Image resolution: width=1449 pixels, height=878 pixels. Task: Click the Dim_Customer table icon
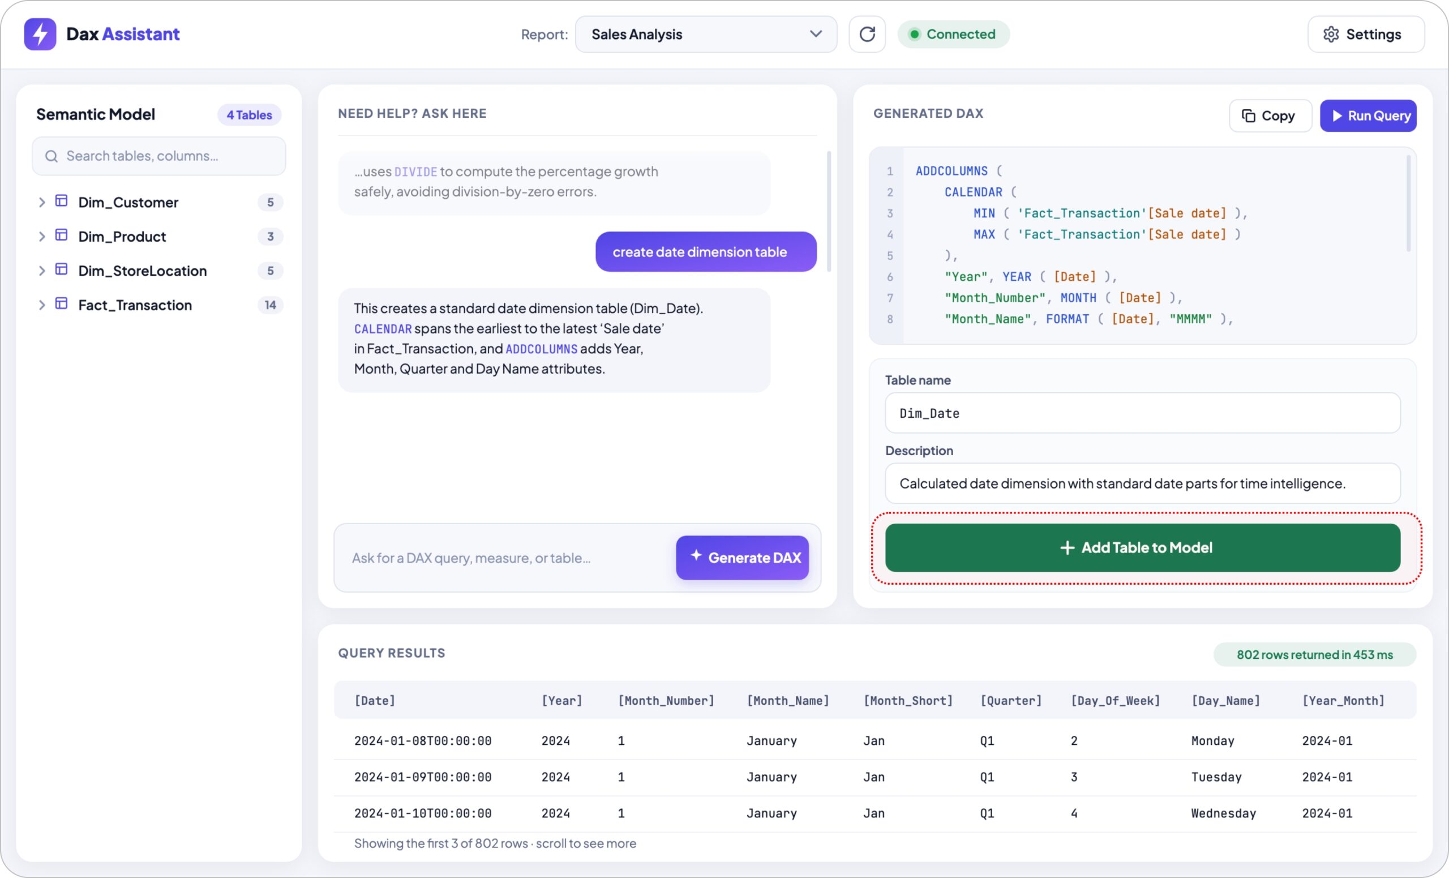coord(61,201)
